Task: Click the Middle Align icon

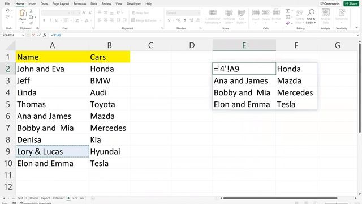Action: [106, 12]
